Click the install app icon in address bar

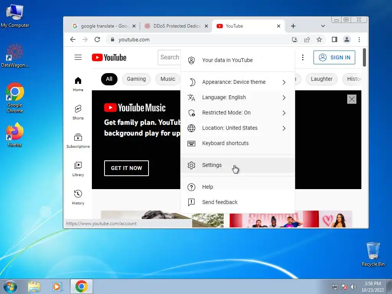(295, 39)
